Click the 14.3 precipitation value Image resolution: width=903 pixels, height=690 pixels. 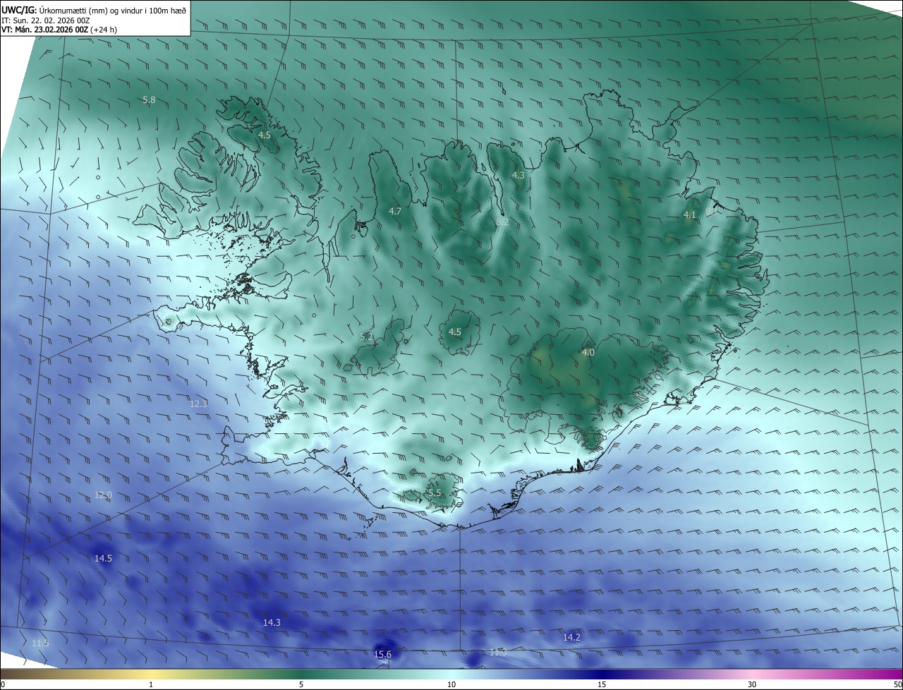[272, 622]
